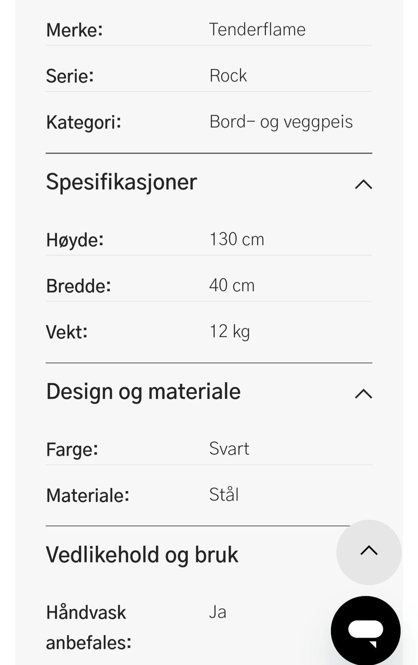Click the scroll-to-top arrow button

(369, 552)
